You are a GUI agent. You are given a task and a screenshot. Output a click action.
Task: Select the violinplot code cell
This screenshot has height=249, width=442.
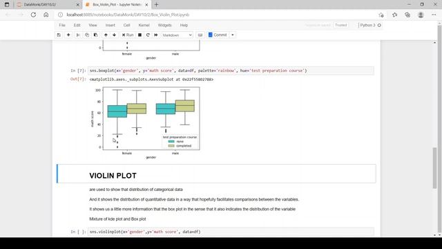(231, 232)
